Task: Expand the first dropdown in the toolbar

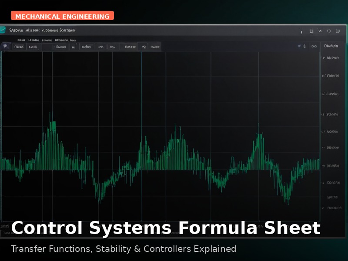Action: click(20, 47)
